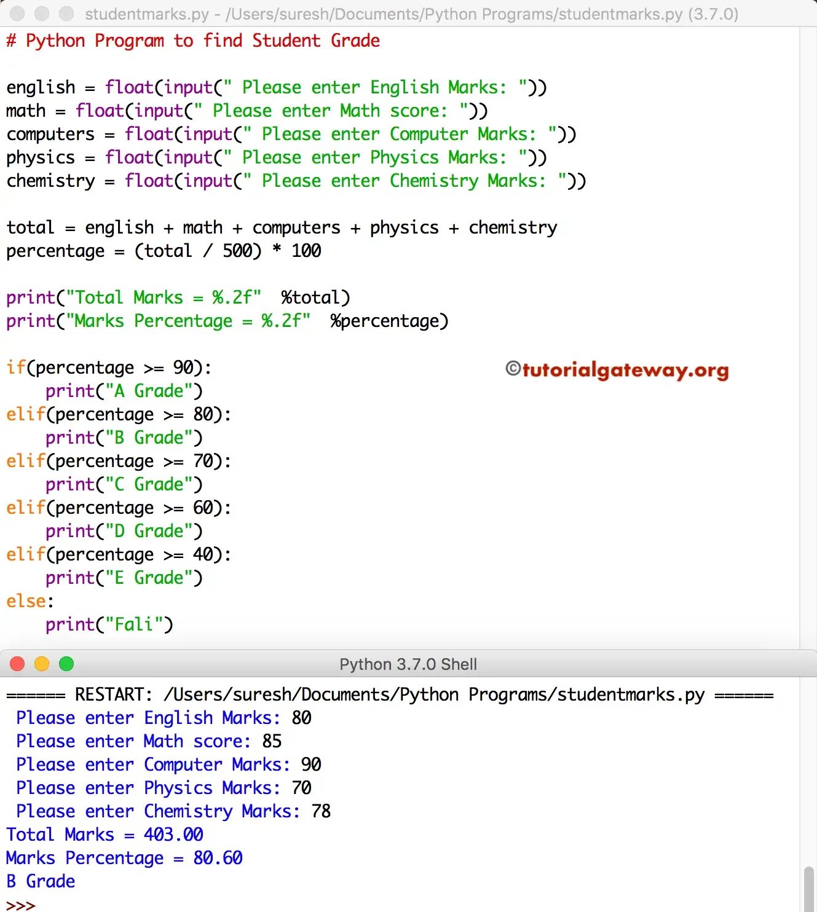This screenshot has width=817, height=912.
Task: Click the 'B Grade' shell output
Action: tap(41, 881)
